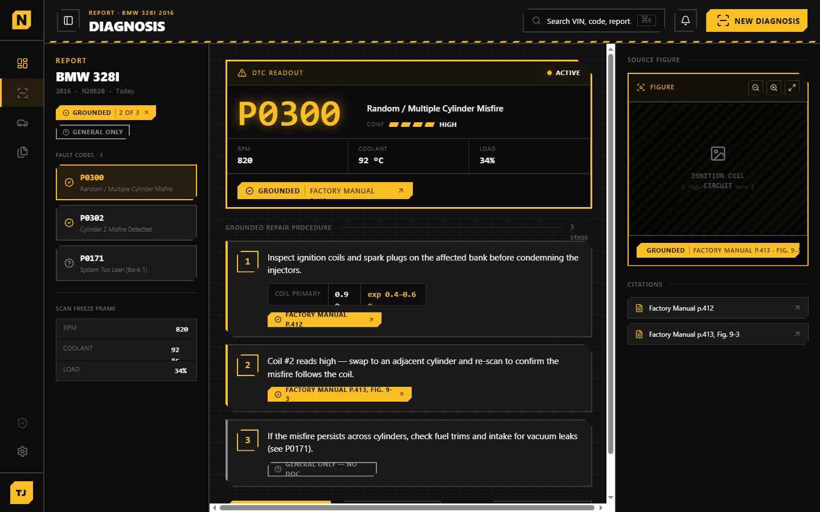Click the scroll-down arrow of report pane

(610, 498)
